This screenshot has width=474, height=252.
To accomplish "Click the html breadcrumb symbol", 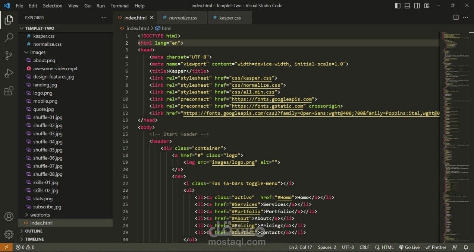I will coord(163,28).
